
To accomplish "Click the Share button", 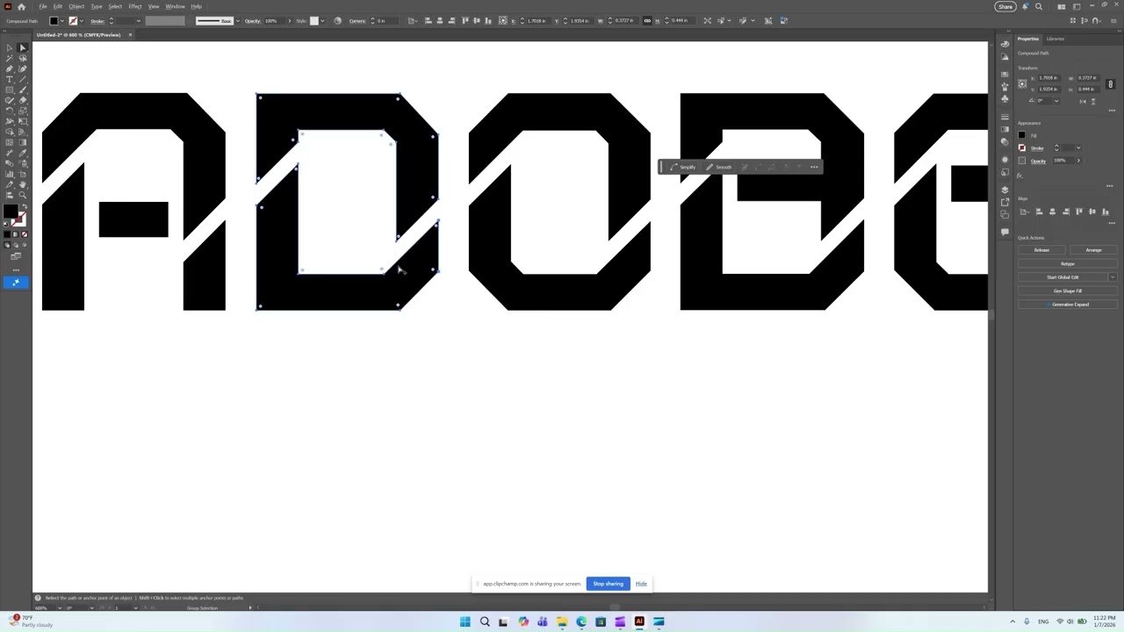I will pos(1005,7).
